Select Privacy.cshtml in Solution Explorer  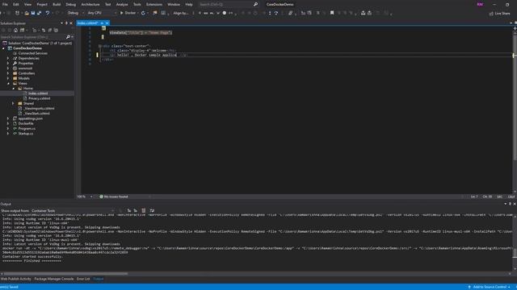(39, 98)
